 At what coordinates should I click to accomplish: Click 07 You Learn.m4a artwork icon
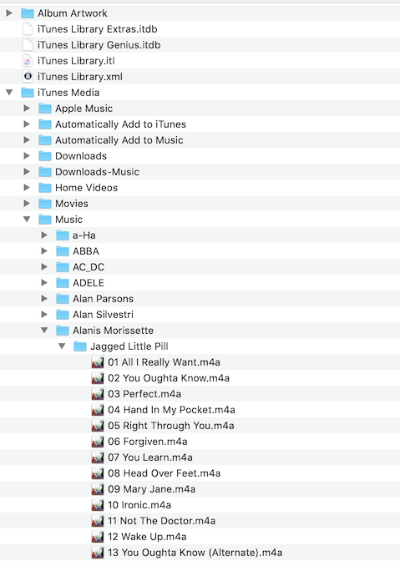pos(98,457)
